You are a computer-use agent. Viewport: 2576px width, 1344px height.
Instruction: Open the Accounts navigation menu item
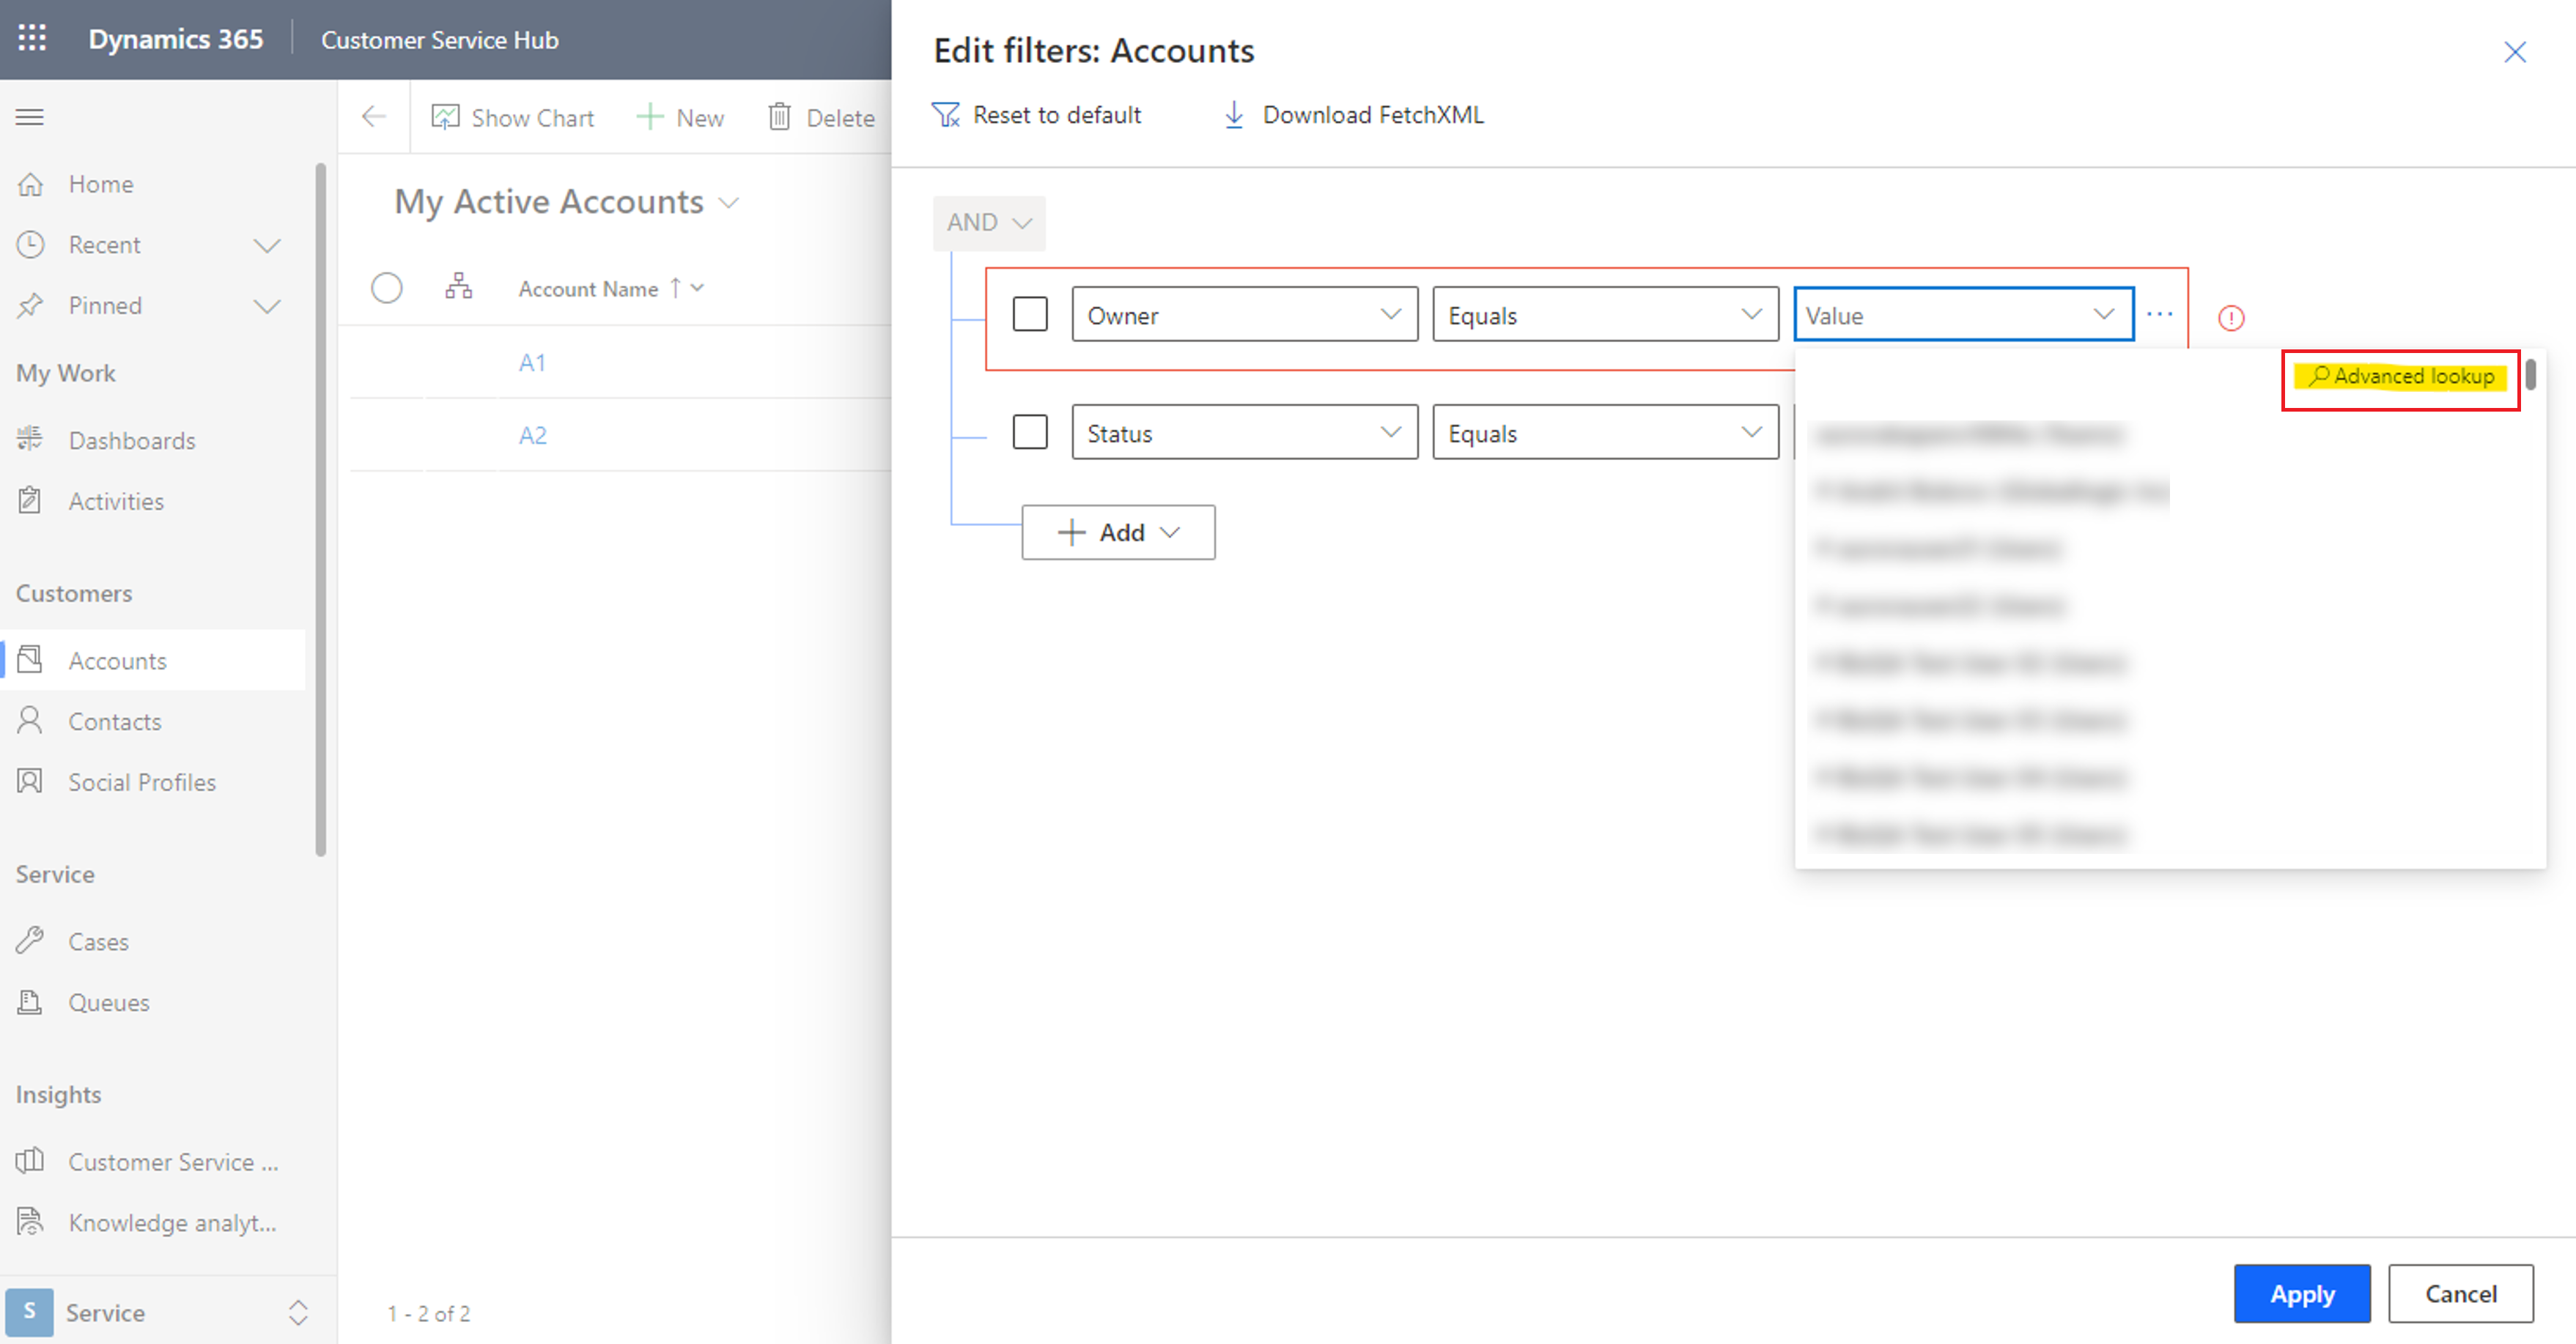[116, 661]
